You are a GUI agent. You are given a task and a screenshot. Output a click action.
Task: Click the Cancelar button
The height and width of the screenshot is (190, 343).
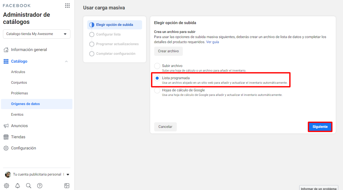pos(165,127)
